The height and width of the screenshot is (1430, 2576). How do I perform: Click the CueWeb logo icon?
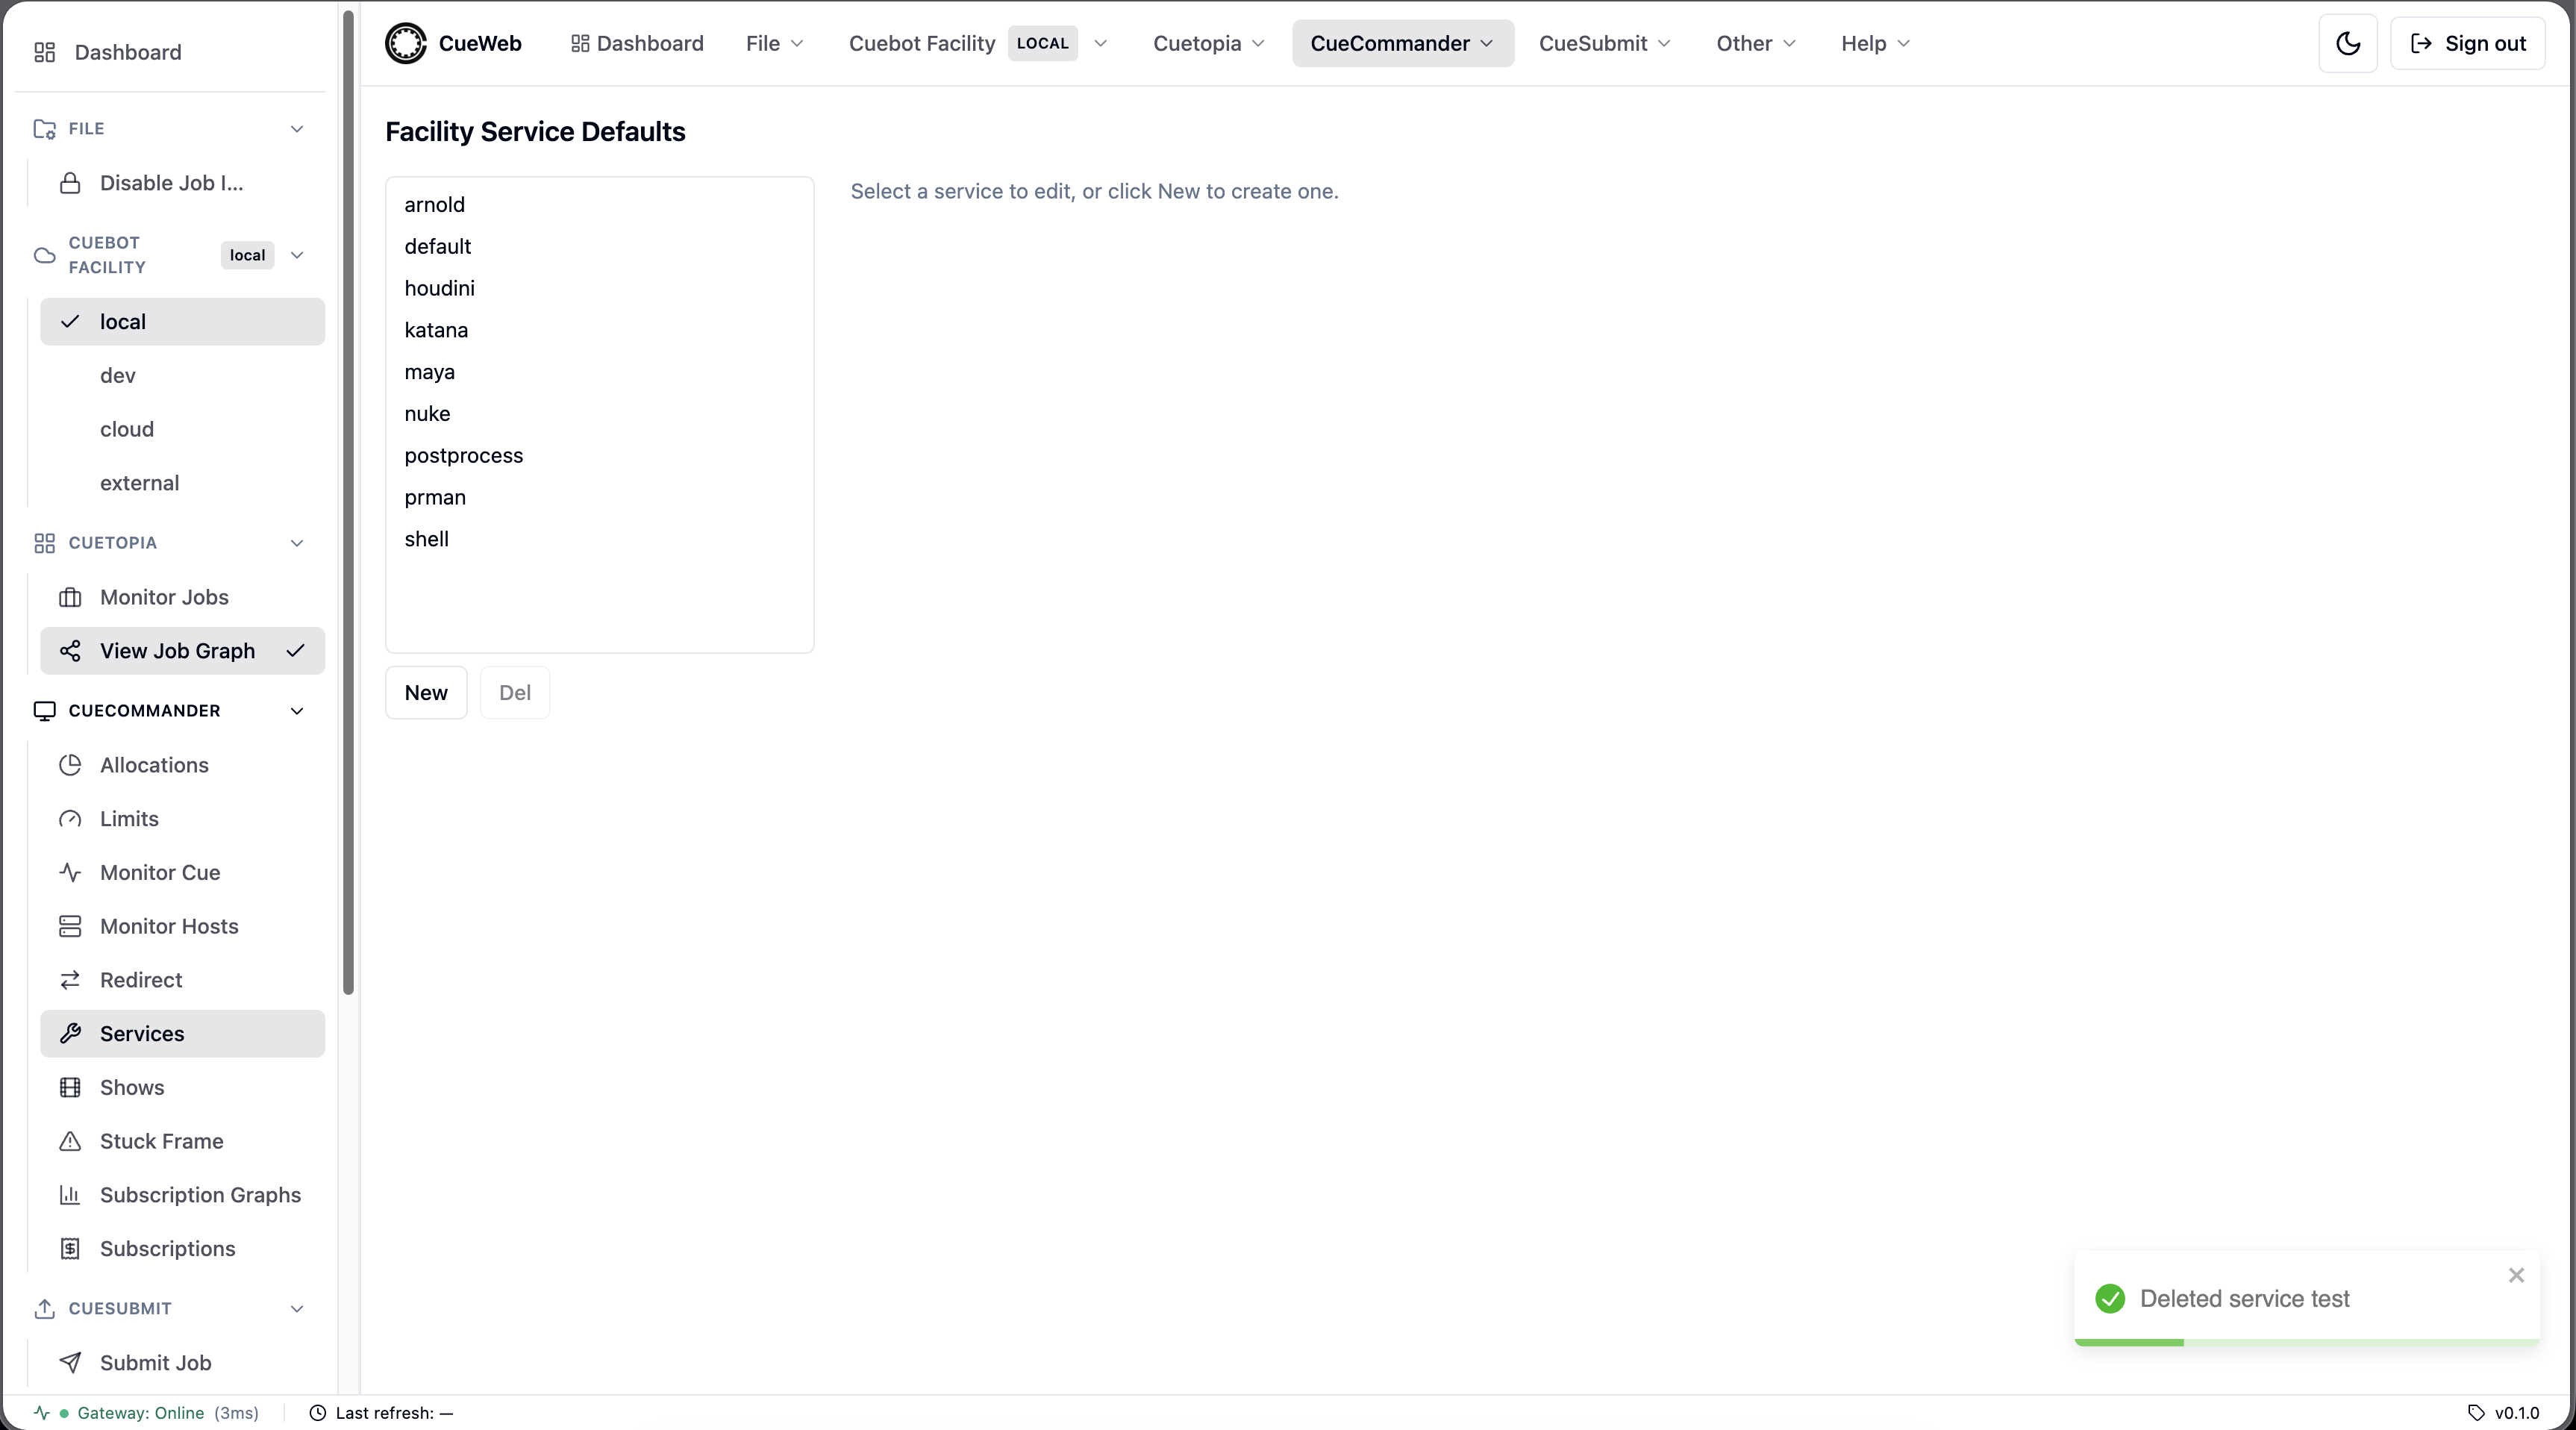(406, 43)
